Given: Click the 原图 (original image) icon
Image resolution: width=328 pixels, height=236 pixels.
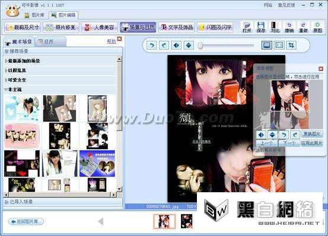Looking at the screenshot, I should pos(317,27).
